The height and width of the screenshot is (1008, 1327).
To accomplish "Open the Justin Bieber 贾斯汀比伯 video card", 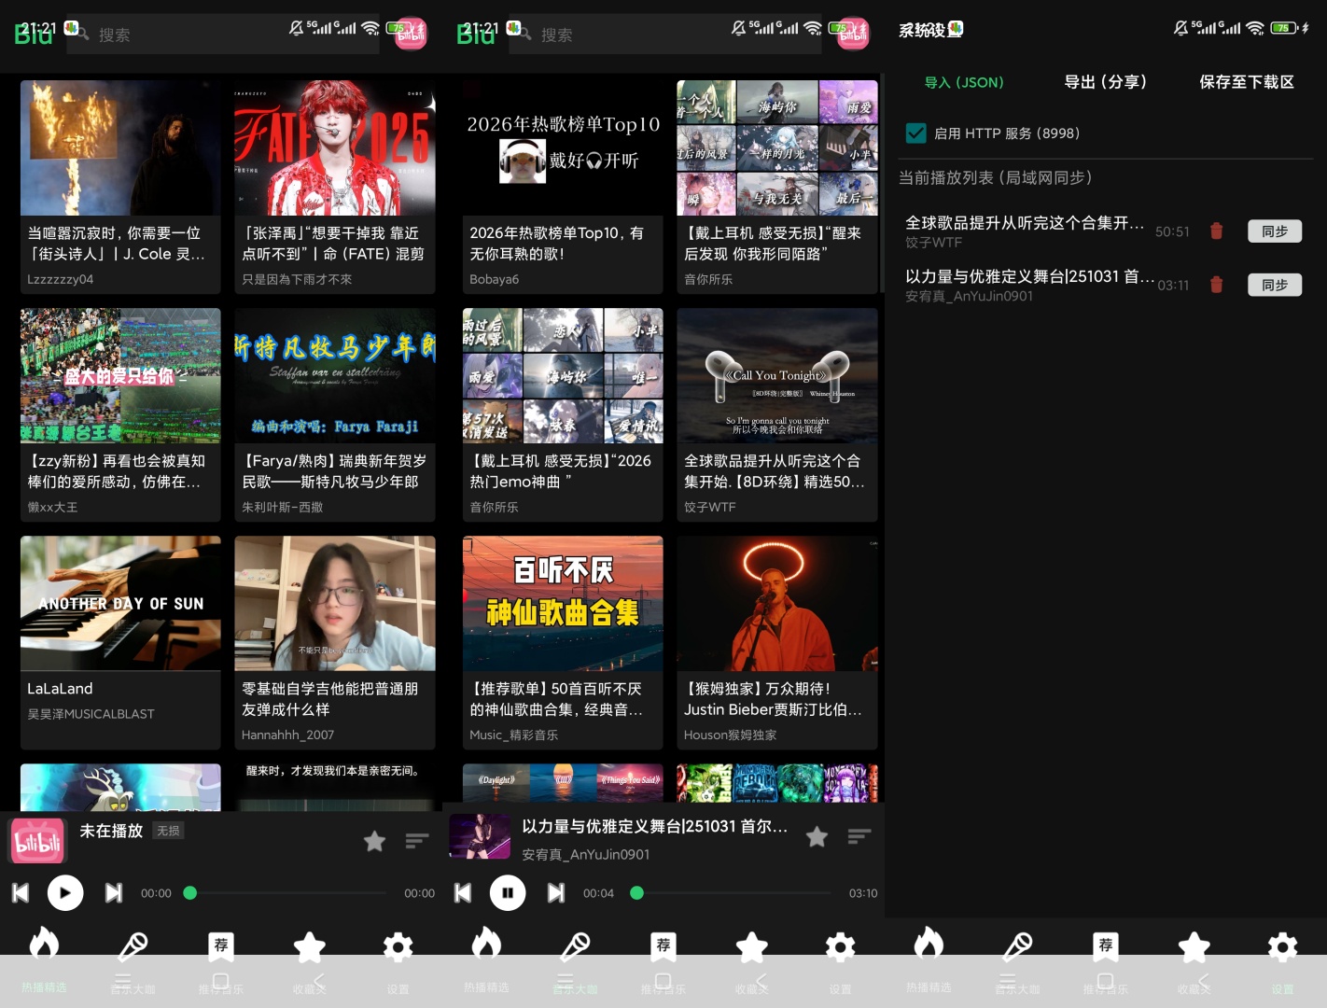I will (x=777, y=642).
